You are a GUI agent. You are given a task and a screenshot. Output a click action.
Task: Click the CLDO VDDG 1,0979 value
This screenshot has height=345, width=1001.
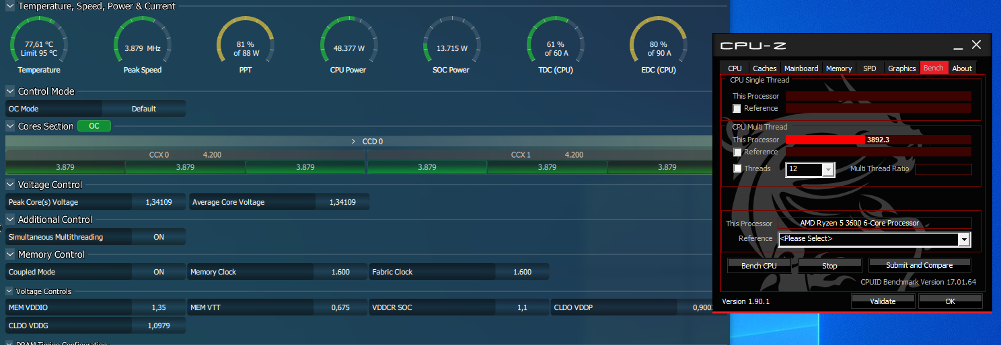159,326
